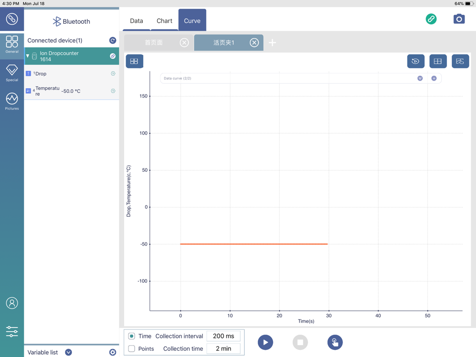Select the Temperature sensor row
Image resolution: width=476 pixels, height=357 pixels.
[x=72, y=91]
